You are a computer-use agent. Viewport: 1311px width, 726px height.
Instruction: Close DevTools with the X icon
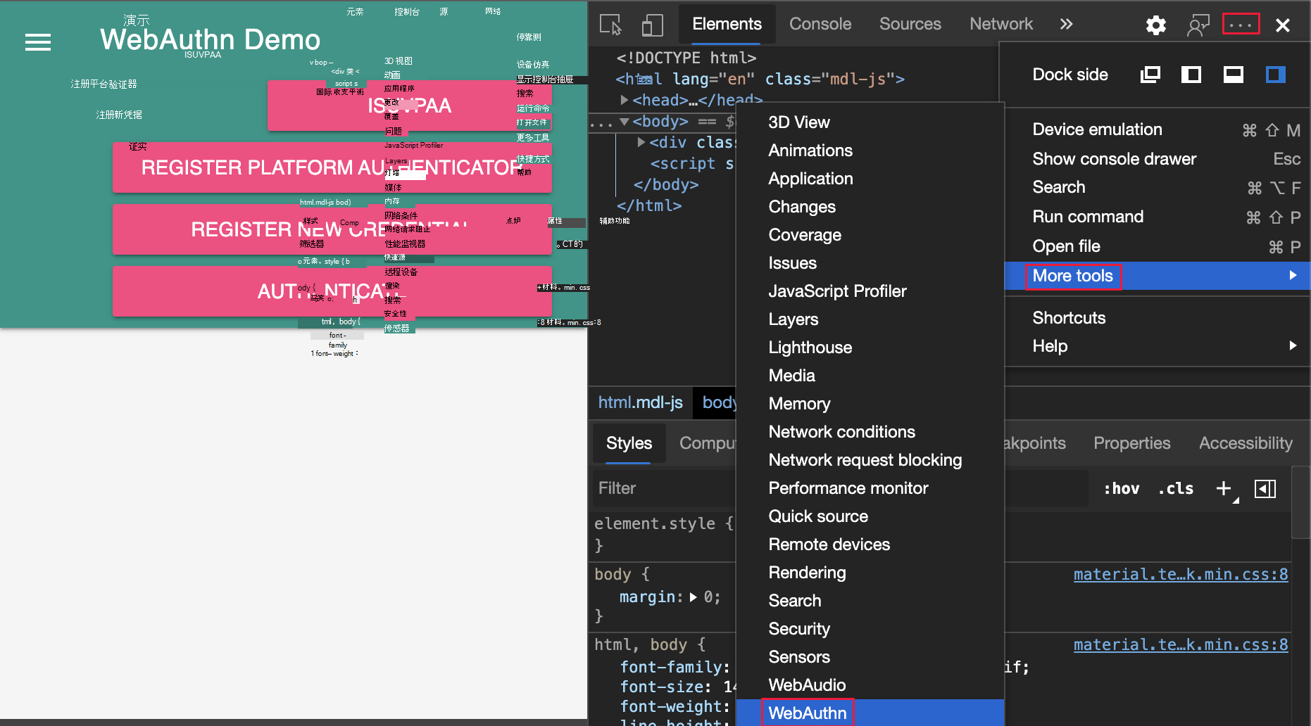pos(1283,25)
